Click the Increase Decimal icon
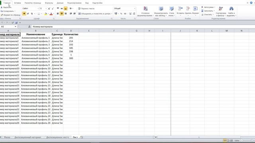 (130, 14)
